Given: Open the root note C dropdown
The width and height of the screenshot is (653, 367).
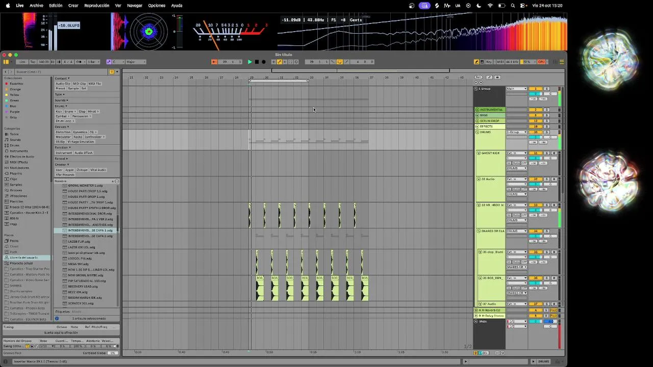Looking at the screenshot, I should tap(118, 62).
